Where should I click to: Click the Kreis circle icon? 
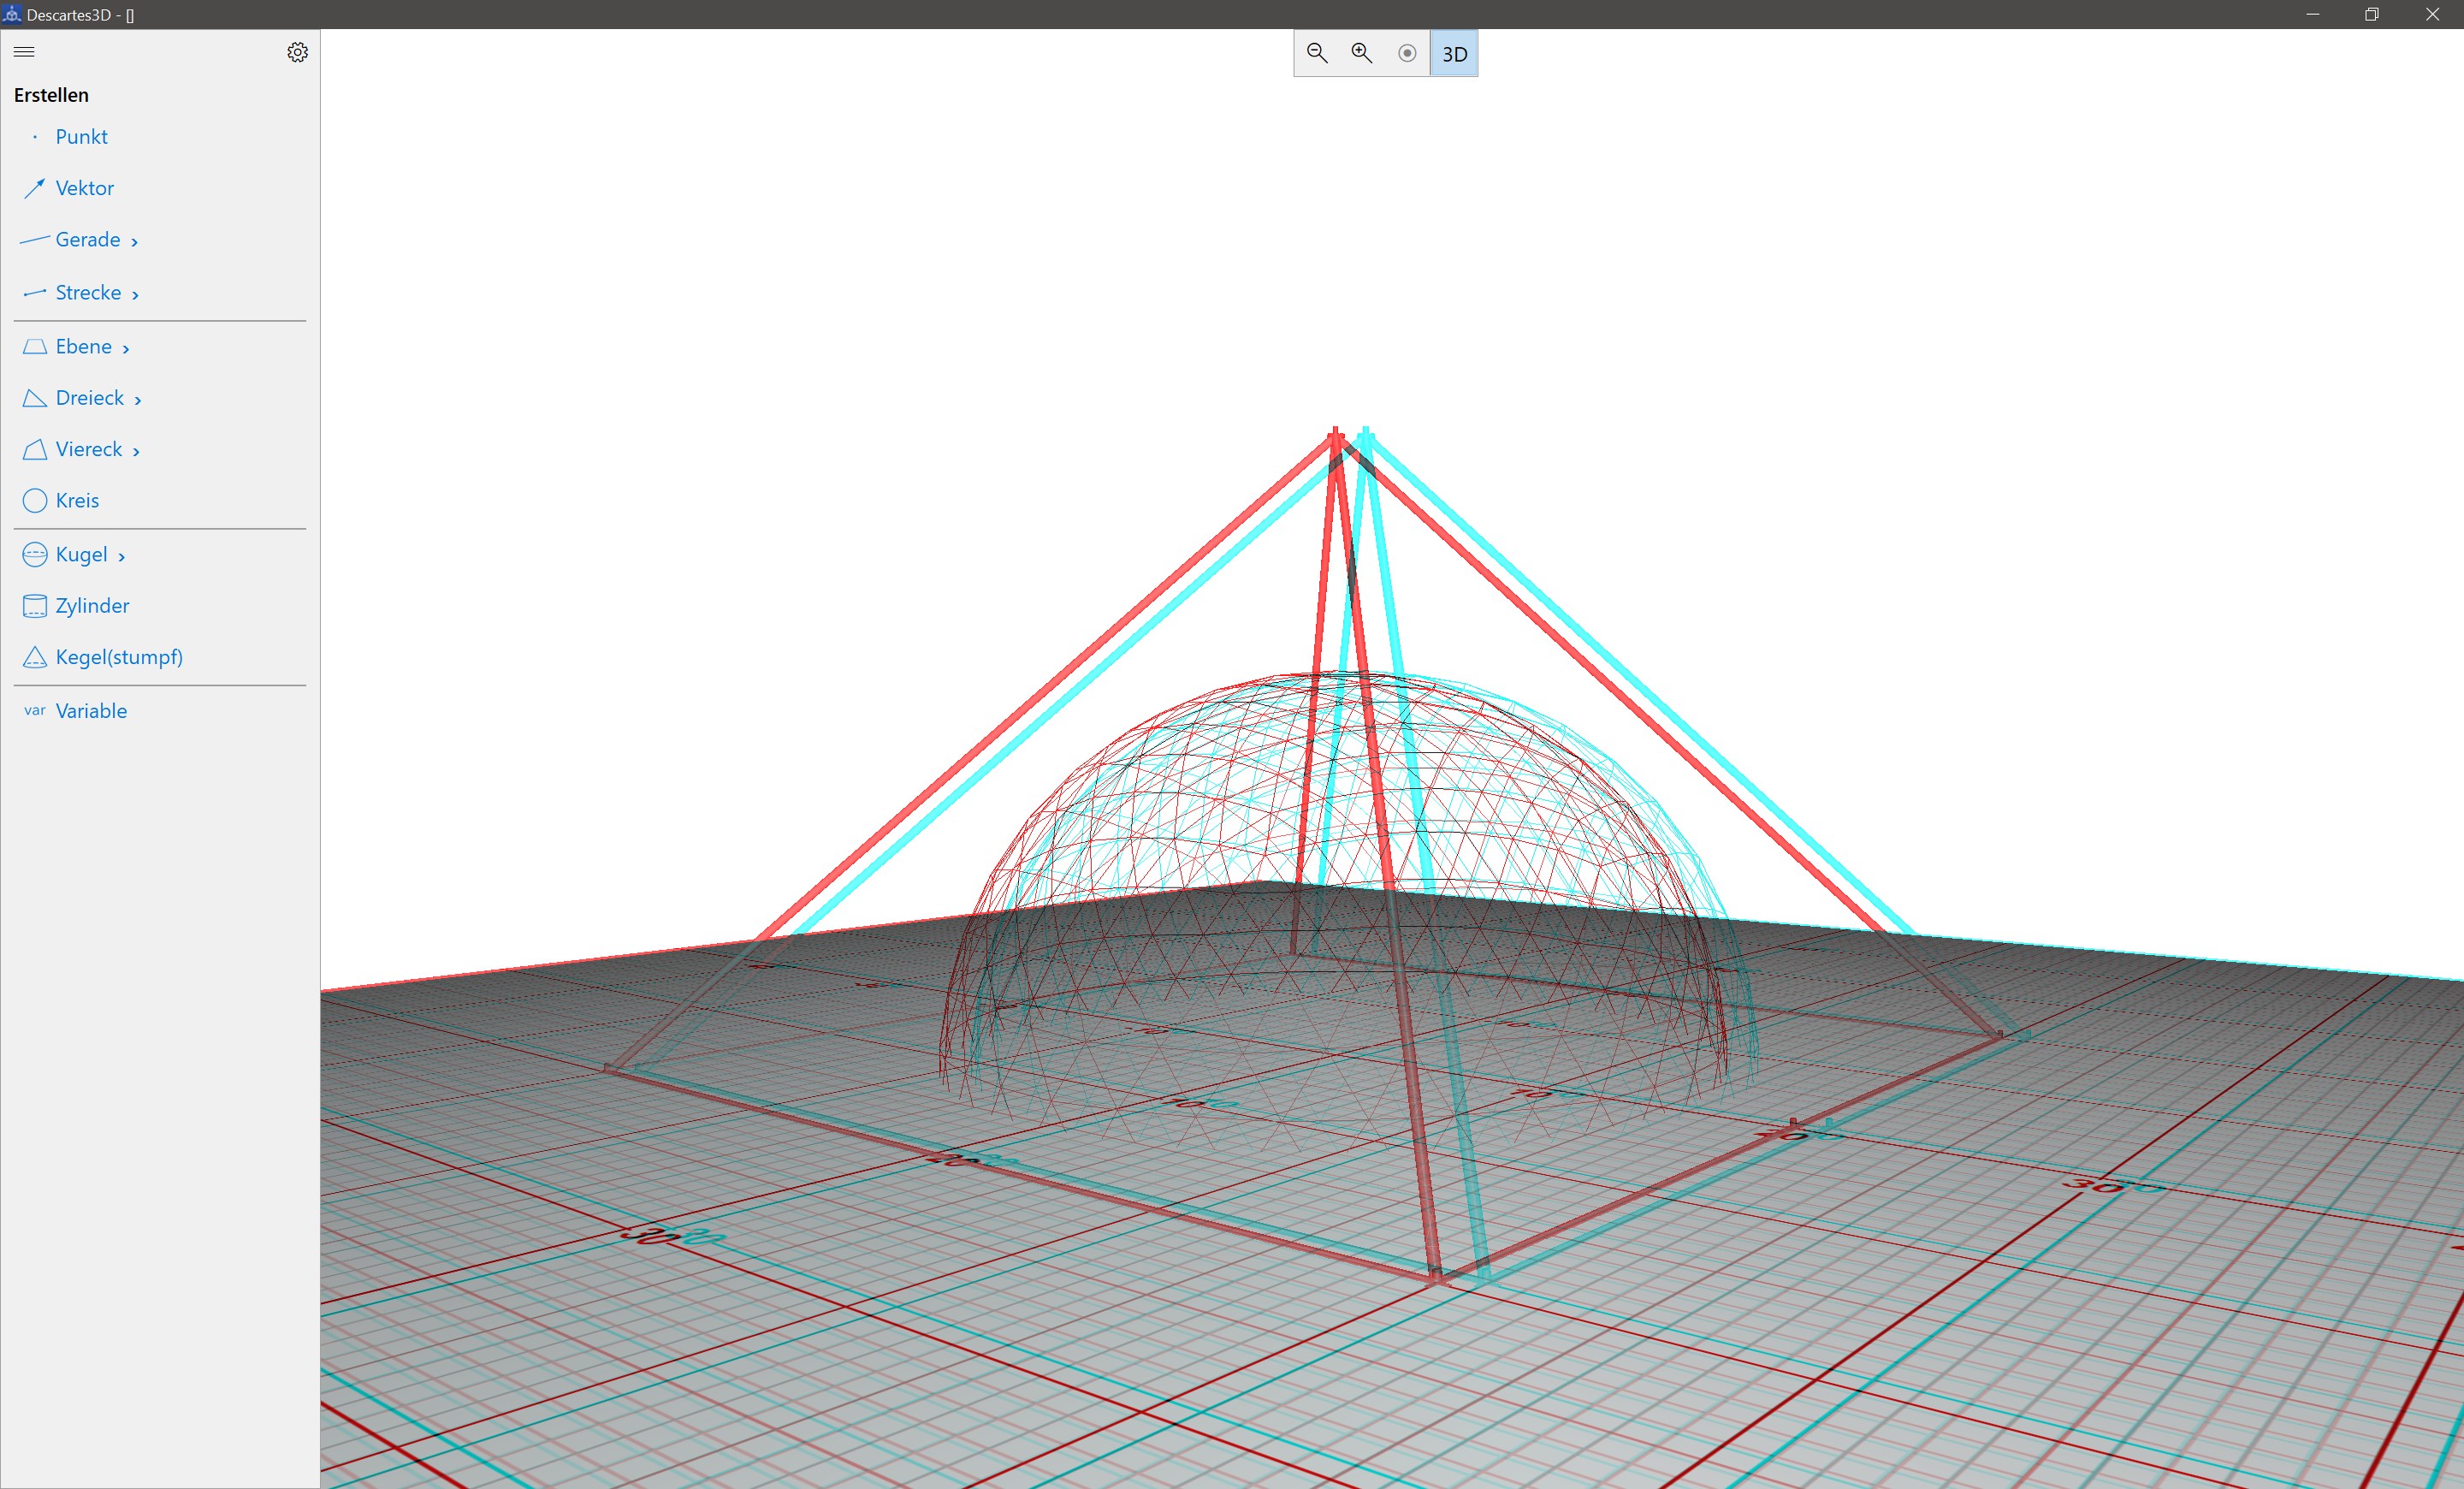tap(35, 500)
